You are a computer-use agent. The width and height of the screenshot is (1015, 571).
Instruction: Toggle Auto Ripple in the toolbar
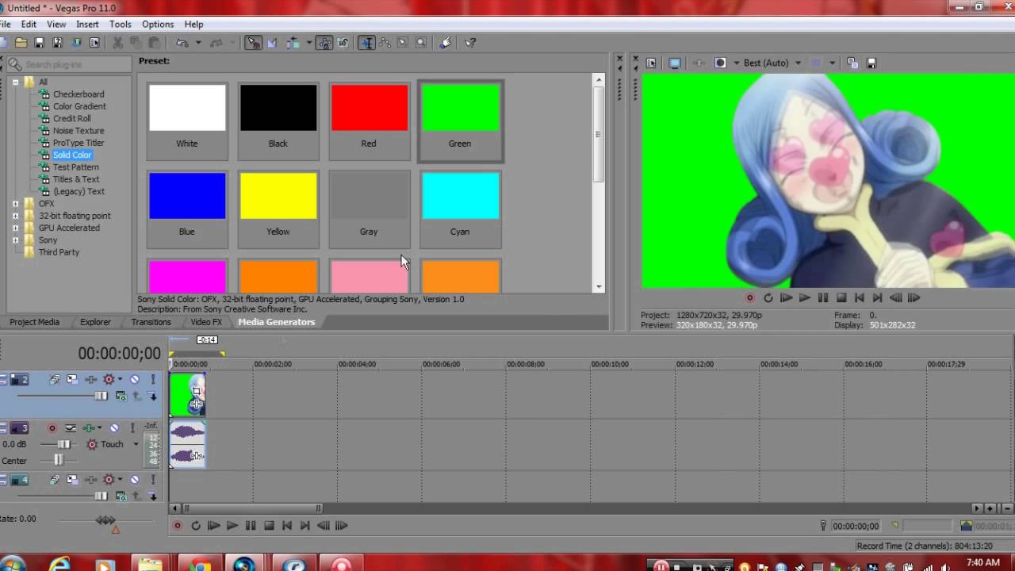click(293, 43)
